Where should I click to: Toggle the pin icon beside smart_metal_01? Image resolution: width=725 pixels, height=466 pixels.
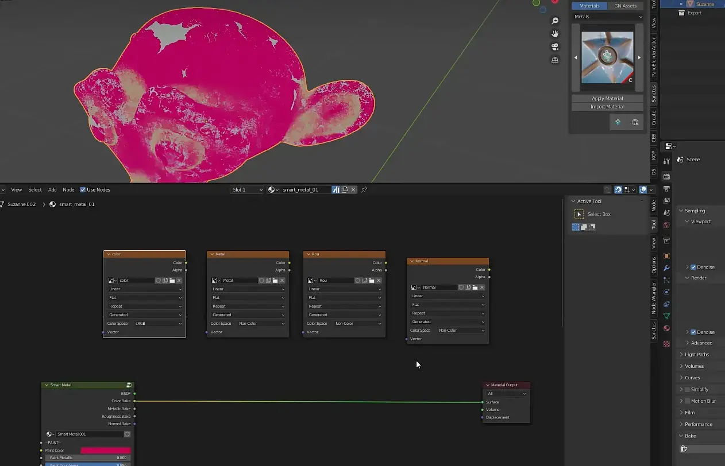click(364, 189)
